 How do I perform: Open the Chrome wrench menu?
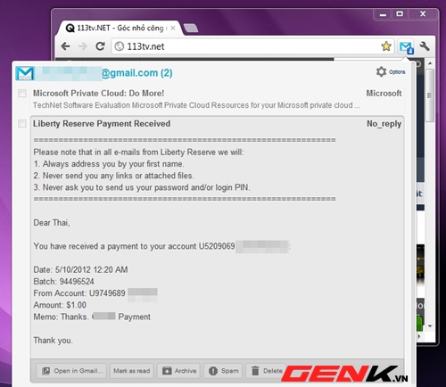click(x=425, y=46)
